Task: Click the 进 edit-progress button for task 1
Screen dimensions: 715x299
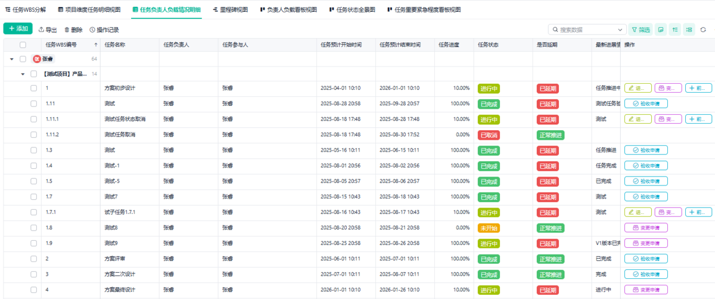Action: pos(638,88)
